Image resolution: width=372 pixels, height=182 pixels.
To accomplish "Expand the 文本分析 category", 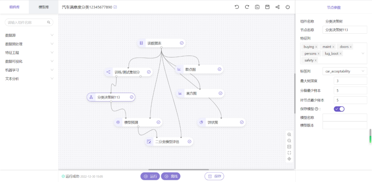I will 29,79.
